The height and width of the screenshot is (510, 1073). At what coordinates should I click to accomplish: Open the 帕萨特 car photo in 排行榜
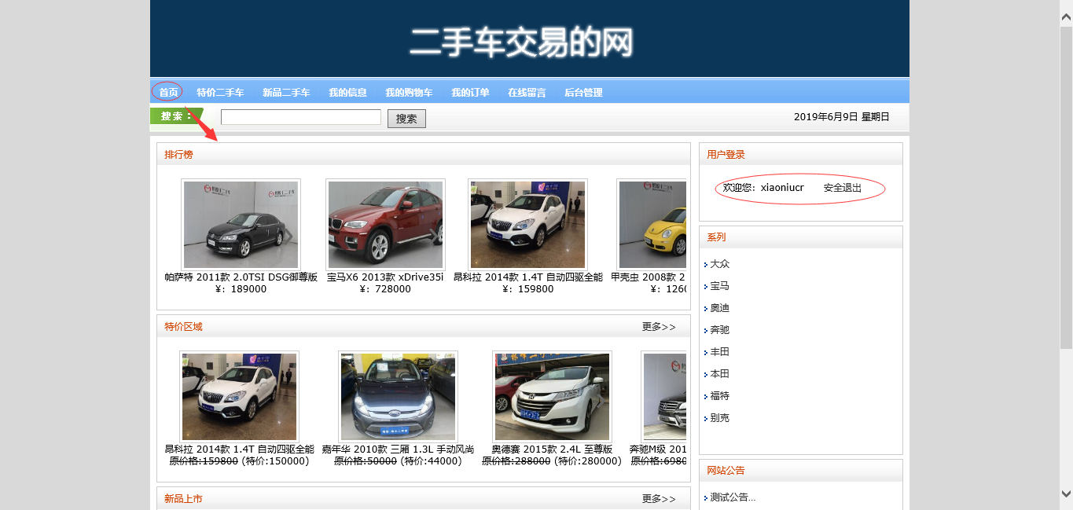pos(241,225)
